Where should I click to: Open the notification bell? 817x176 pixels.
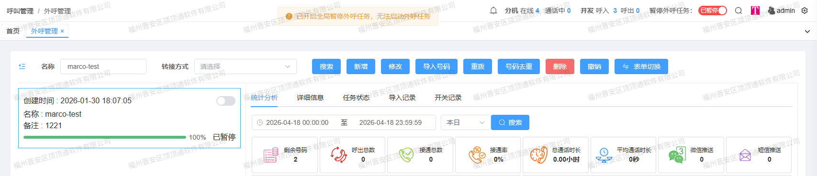(x=493, y=11)
